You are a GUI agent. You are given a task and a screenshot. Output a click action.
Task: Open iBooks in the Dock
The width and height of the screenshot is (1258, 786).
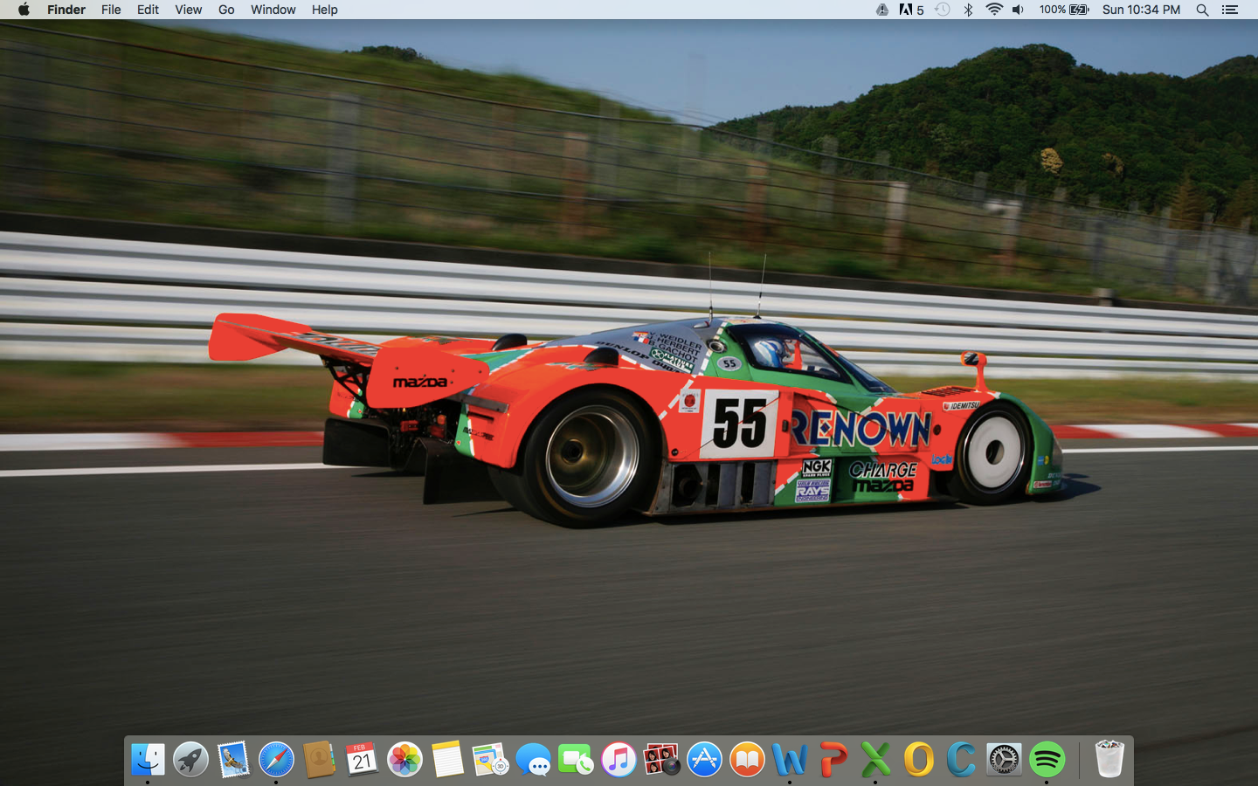click(x=747, y=760)
